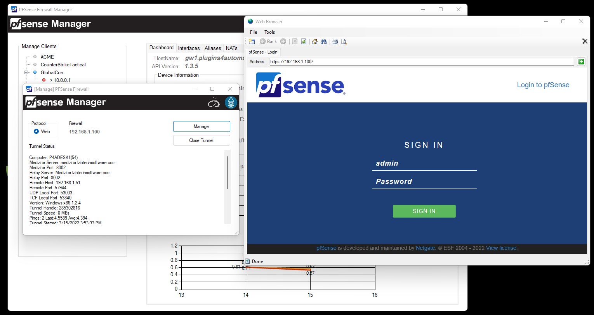The width and height of the screenshot is (594, 315).
Task: Go to home page using house icon
Action: (315, 42)
